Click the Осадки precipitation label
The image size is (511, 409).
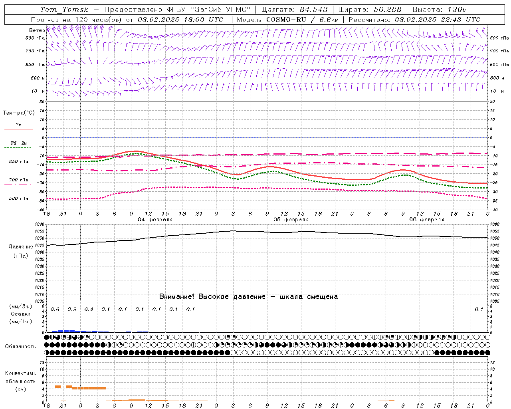point(21,314)
